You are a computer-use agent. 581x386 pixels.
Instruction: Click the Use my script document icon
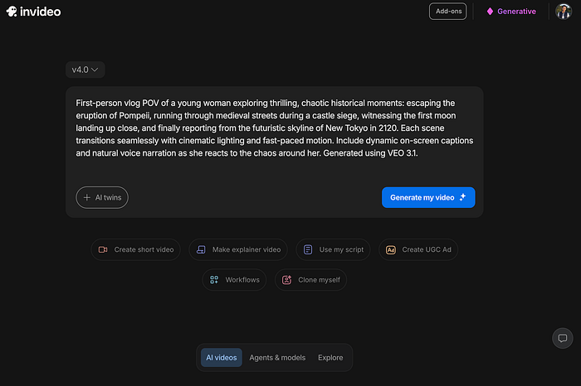tap(308, 249)
